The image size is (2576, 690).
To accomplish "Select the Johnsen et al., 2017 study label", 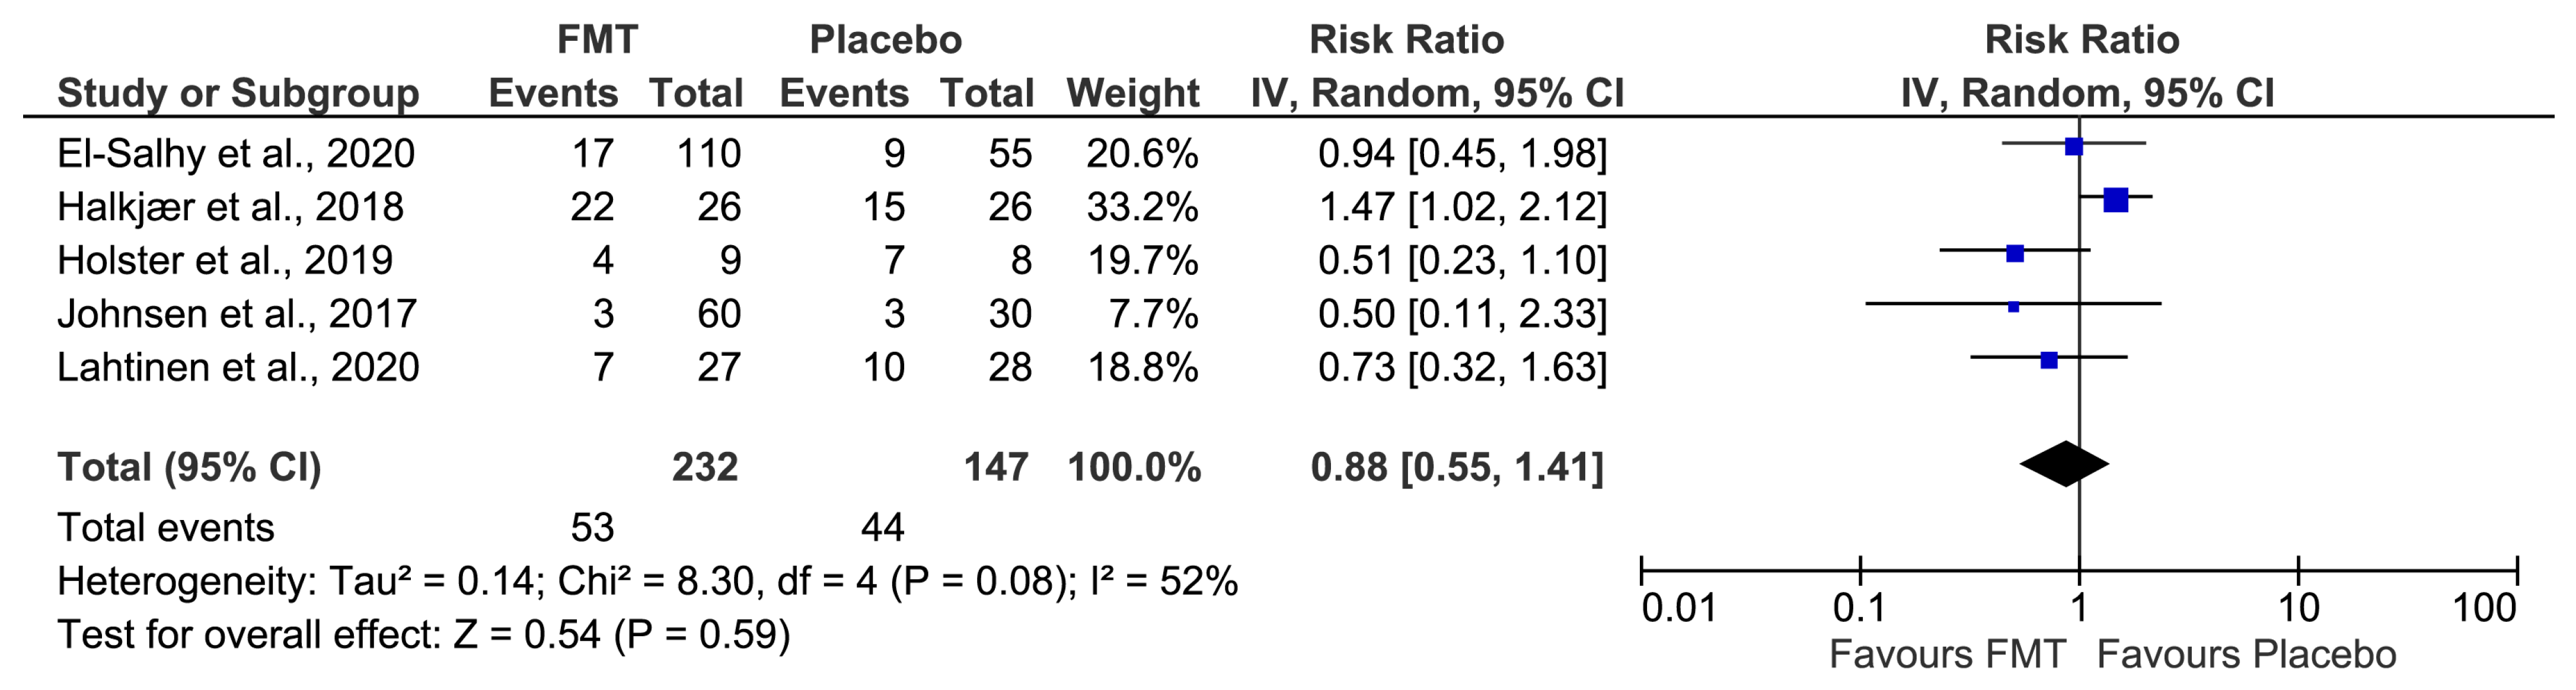I will click(x=237, y=314).
